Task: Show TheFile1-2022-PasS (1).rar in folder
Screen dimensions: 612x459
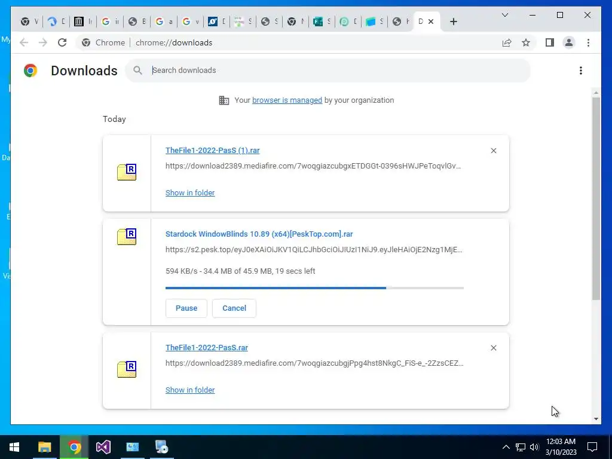Action: [190, 193]
